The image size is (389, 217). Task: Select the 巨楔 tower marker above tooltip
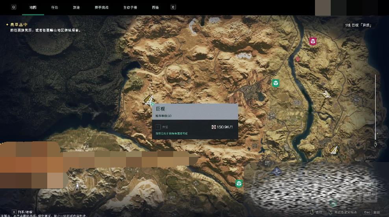(x=149, y=100)
